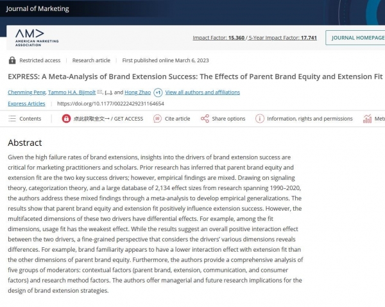Click the email envelope next to Bijmolt

pyautogui.click(x=99, y=92)
